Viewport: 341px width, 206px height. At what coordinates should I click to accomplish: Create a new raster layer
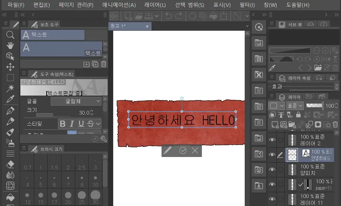pos(275,125)
